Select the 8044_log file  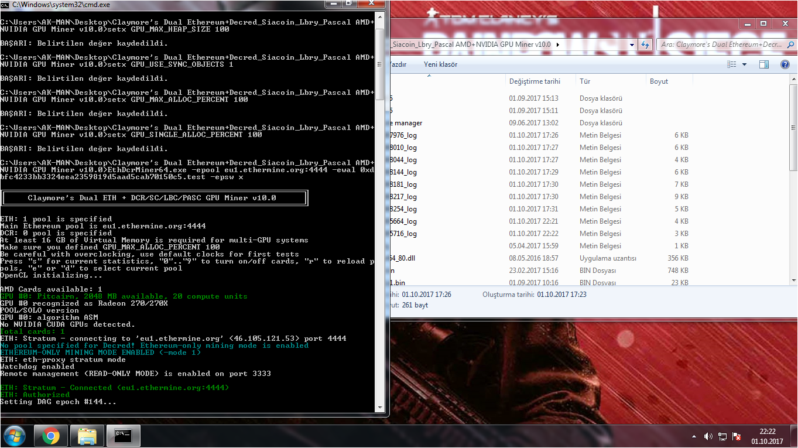coord(403,160)
